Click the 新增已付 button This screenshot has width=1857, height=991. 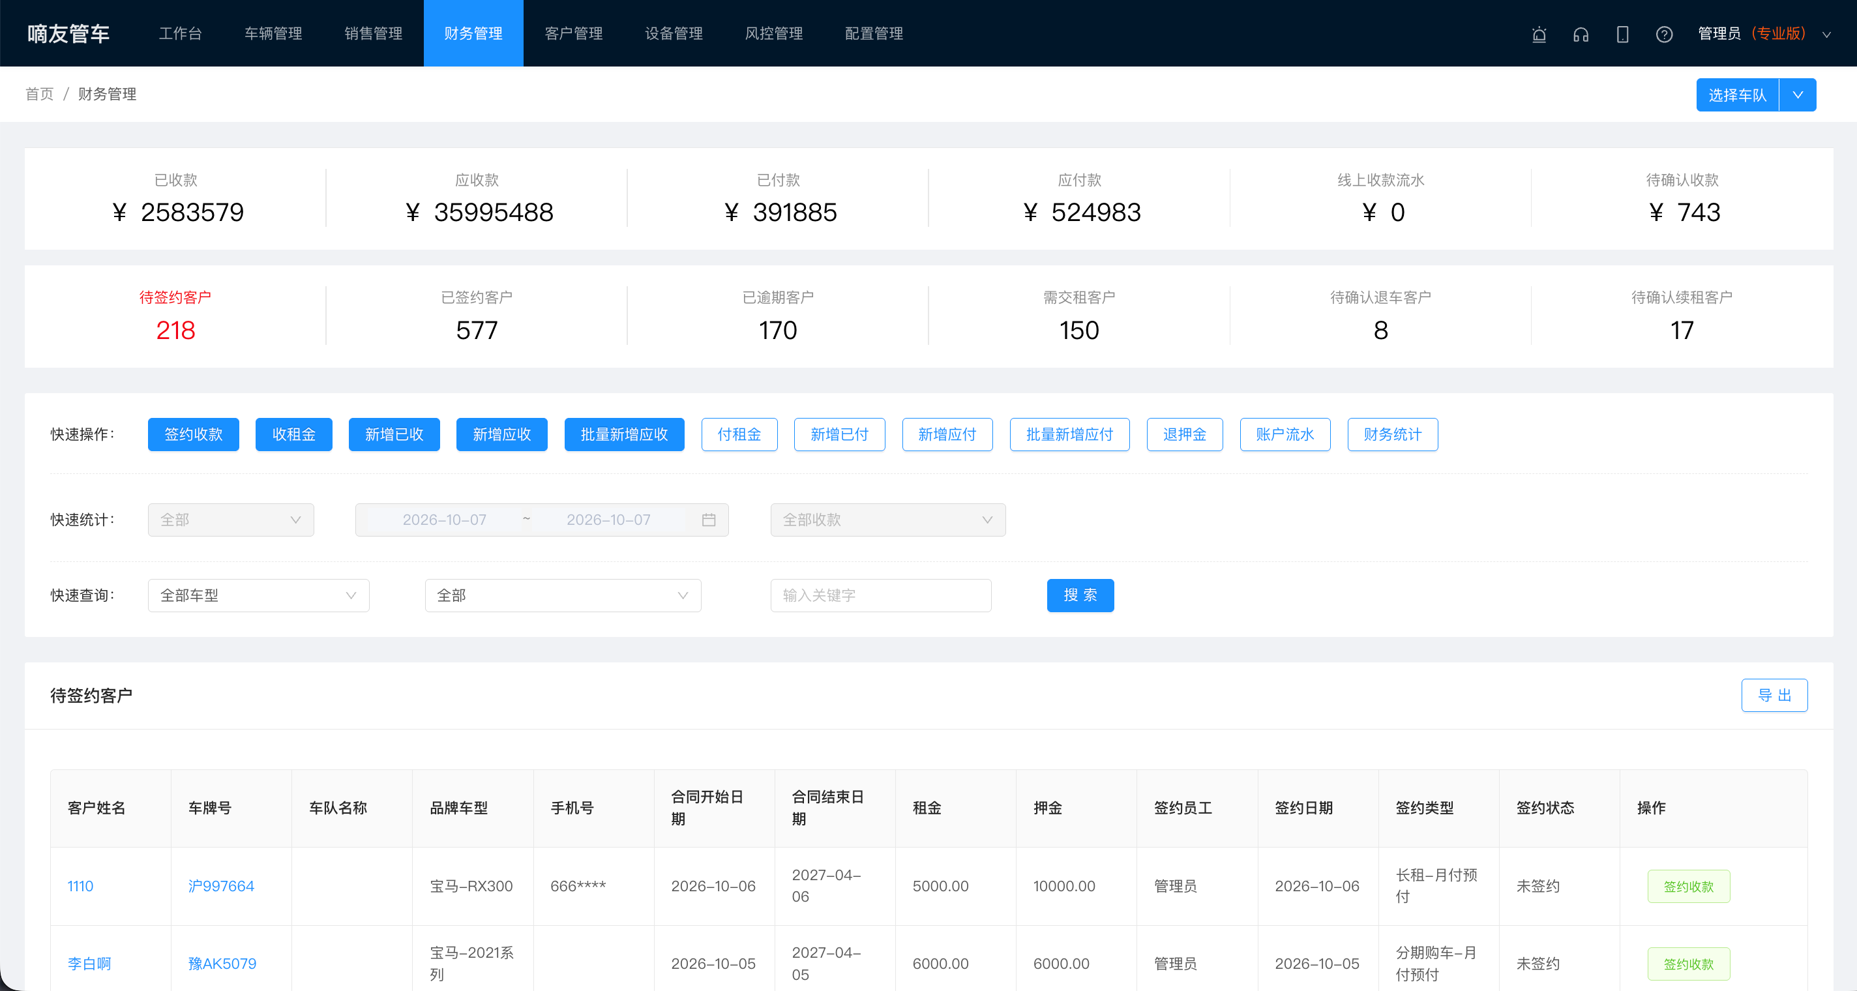[839, 435]
